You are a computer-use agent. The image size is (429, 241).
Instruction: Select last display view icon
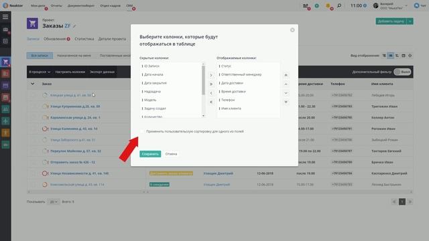tap(410, 56)
